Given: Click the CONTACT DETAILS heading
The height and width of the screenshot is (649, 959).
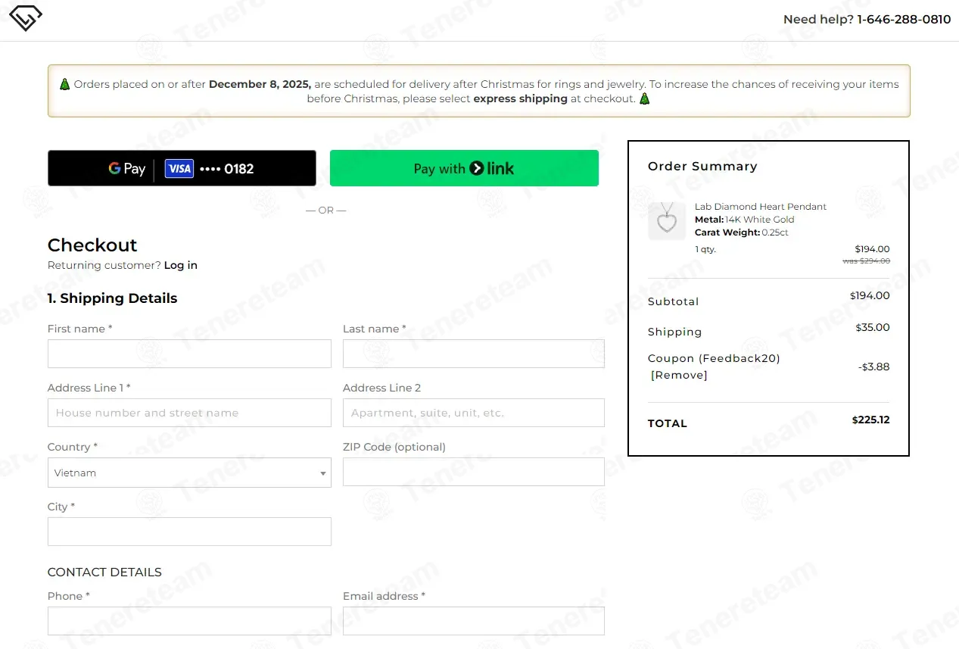Looking at the screenshot, I should 104,572.
